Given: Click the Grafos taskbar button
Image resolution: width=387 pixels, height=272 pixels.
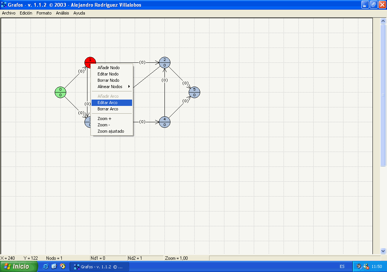Looking at the screenshot, I should pyautogui.click(x=100, y=266).
